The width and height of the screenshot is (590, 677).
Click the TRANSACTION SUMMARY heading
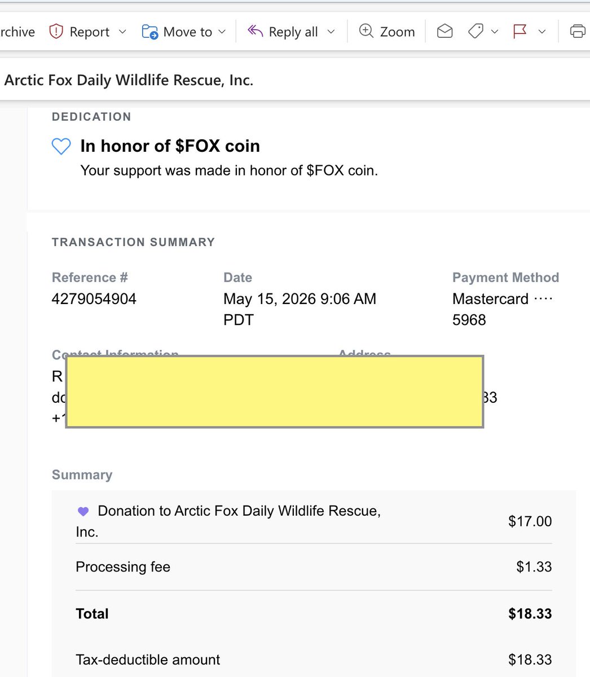click(133, 242)
